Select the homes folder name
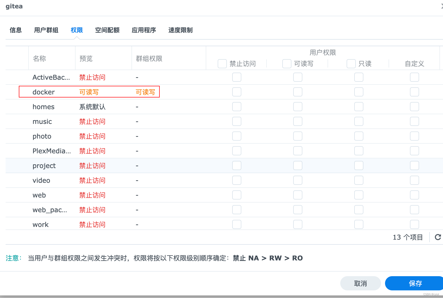The height and width of the screenshot is (298, 443). pos(43,107)
